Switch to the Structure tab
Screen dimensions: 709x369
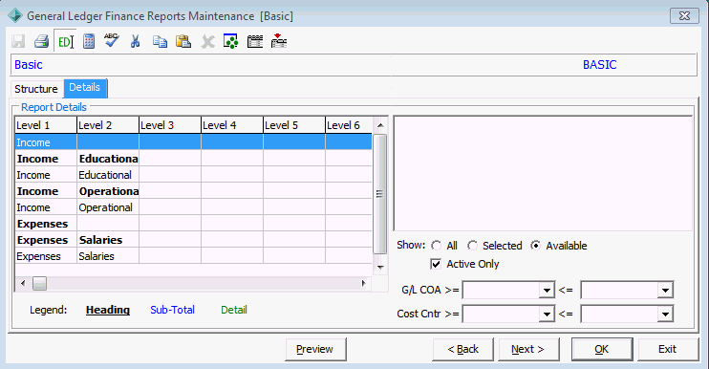[x=36, y=89]
